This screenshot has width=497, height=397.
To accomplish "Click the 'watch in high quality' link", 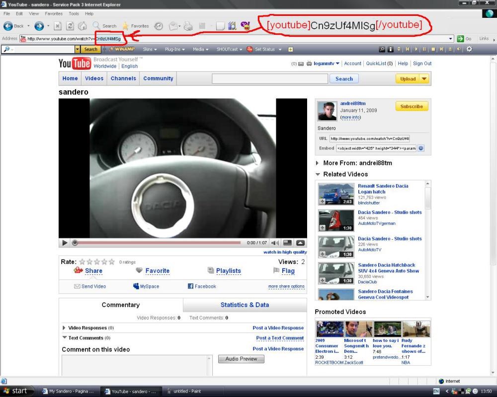I will point(285,252).
